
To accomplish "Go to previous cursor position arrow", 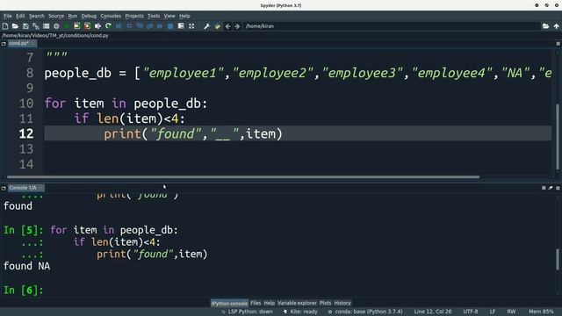I will pos(227,26).
